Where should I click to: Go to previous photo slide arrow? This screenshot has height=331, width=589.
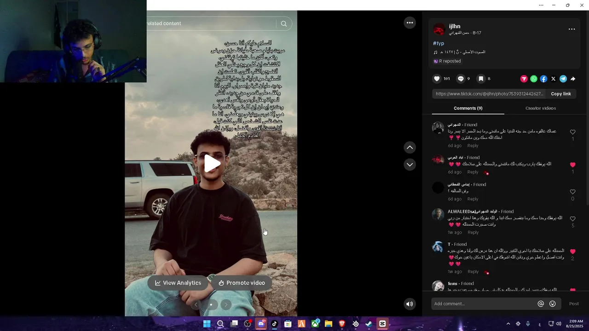(x=196, y=304)
